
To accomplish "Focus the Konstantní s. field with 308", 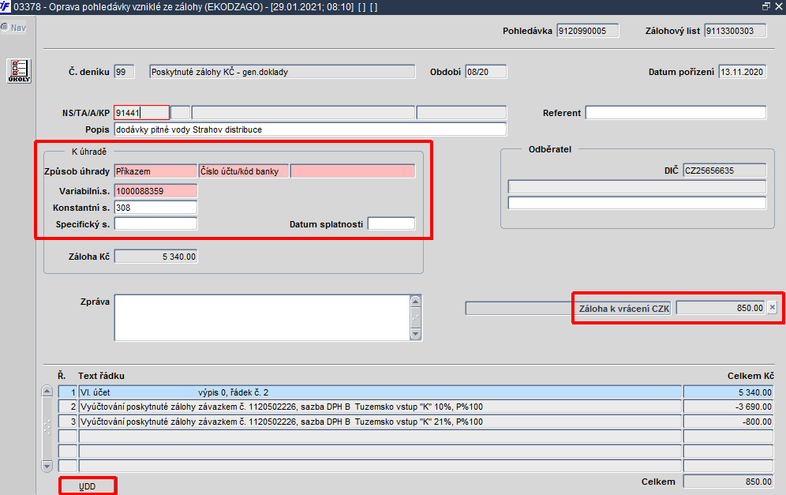I will click(x=155, y=207).
